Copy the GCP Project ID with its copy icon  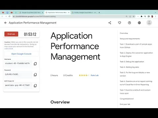pyautogui.click(x=35, y=86)
